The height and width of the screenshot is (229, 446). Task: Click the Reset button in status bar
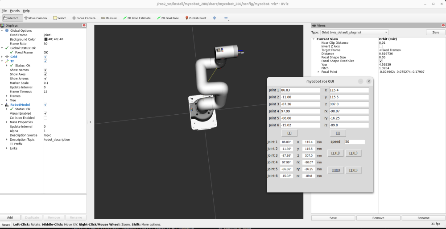pyautogui.click(x=6, y=225)
